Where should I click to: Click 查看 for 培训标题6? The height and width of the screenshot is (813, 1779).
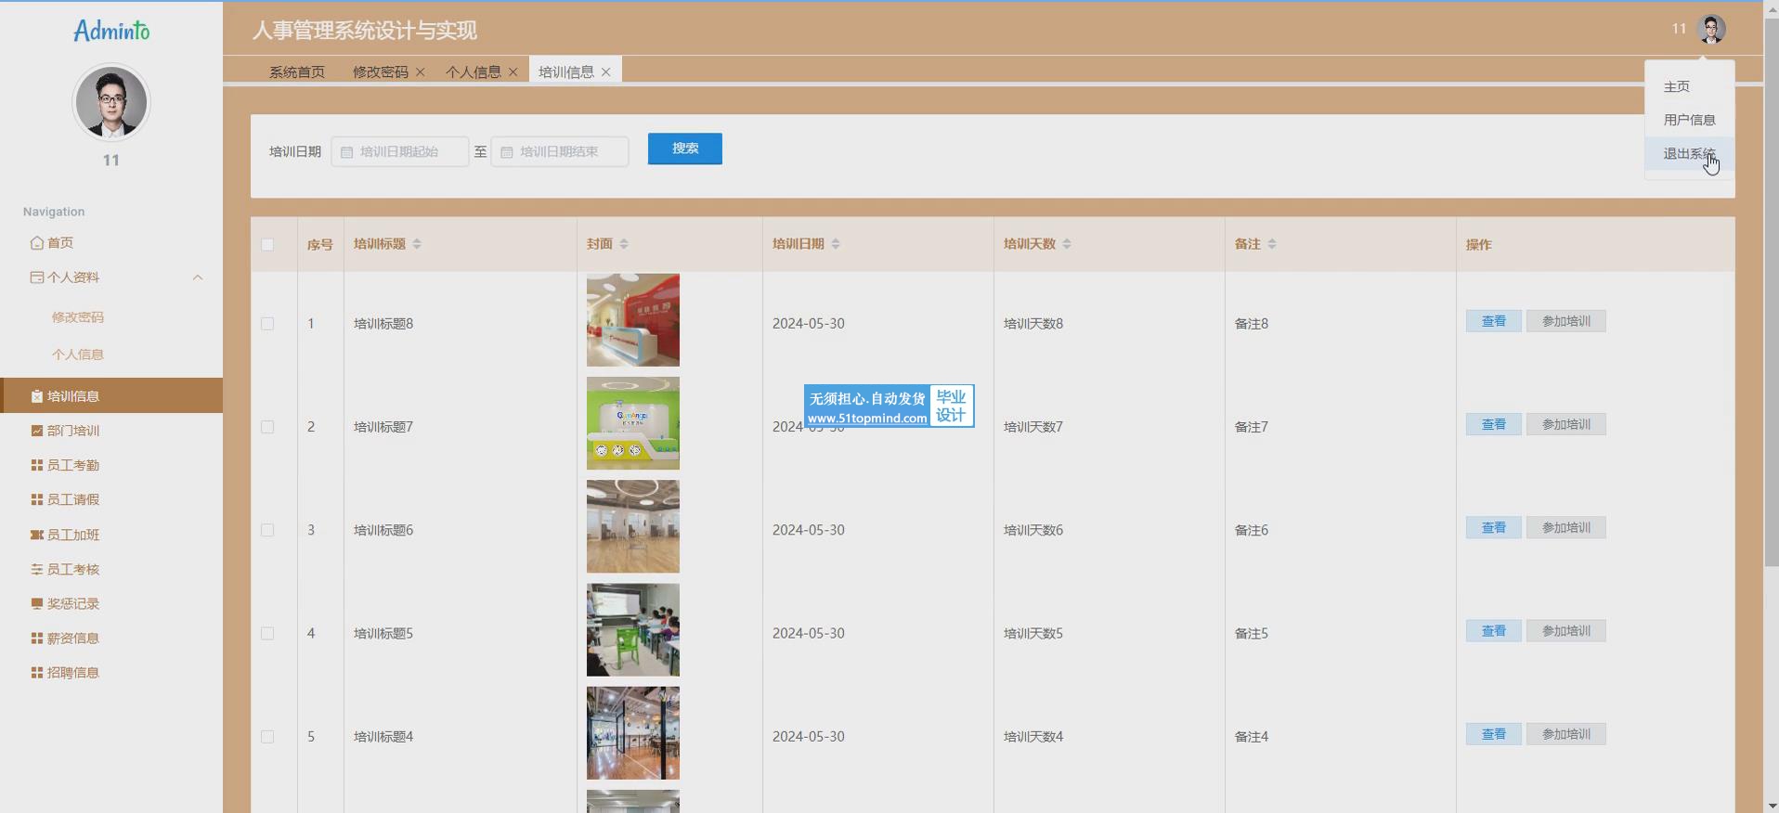pos(1494,527)
